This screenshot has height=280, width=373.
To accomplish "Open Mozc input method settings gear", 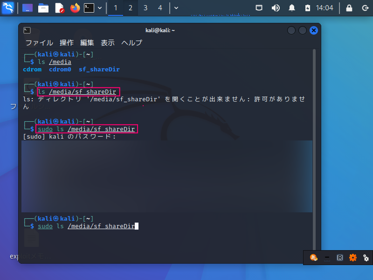I will click(353, 257).
